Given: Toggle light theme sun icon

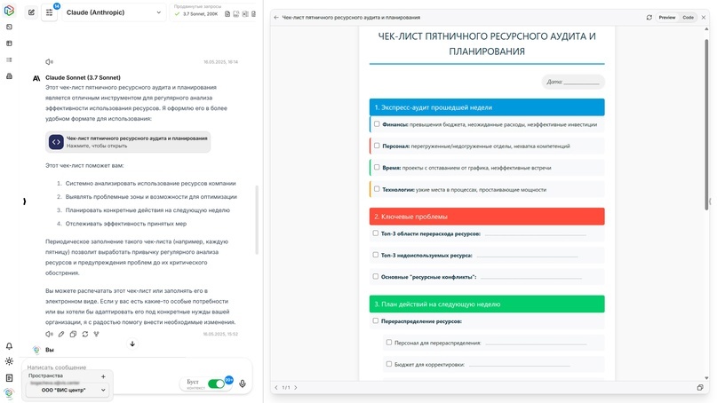Looking at the screenshot, I should click(x=9, y=361).
